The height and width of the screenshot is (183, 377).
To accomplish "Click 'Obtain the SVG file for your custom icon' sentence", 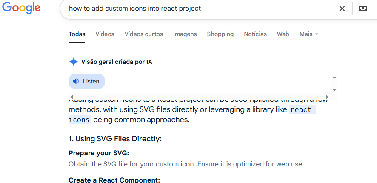I will pos(133,164).
